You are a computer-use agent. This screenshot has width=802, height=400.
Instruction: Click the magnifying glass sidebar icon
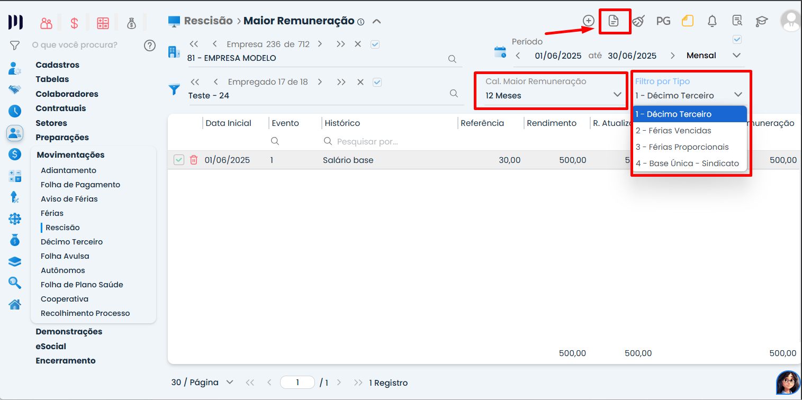(x=15, y=283)
